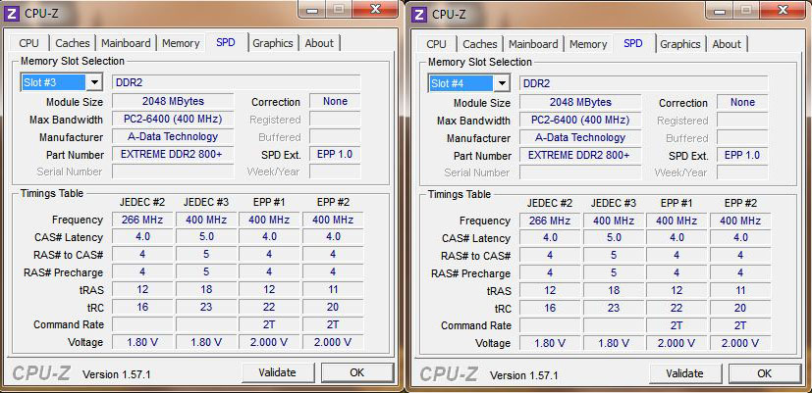The height and width of the screenshot is (393, 812).
Task: Click the DDR2 memory type field for Slot #4
Action: (644, 83)
